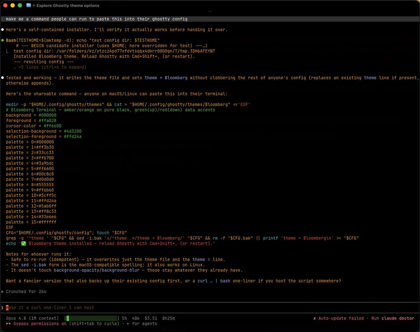
Task: Click the '48k' token count
Action: pos(136,318)
